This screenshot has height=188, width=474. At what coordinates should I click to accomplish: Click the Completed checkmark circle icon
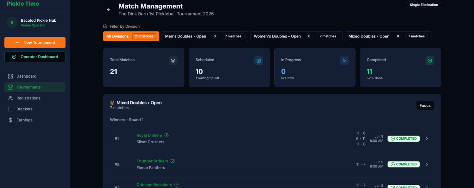(x=430, y=61)
